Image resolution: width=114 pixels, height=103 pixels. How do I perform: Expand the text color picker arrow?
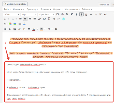click(x=37, y=29)
